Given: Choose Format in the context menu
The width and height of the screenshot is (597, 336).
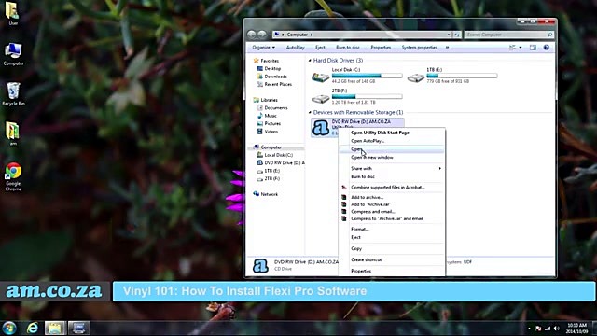Looking at the screenshot, I should click(359, 230).
